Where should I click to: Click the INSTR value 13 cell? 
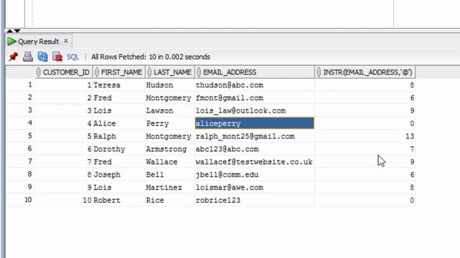click(x=365, y=136)
